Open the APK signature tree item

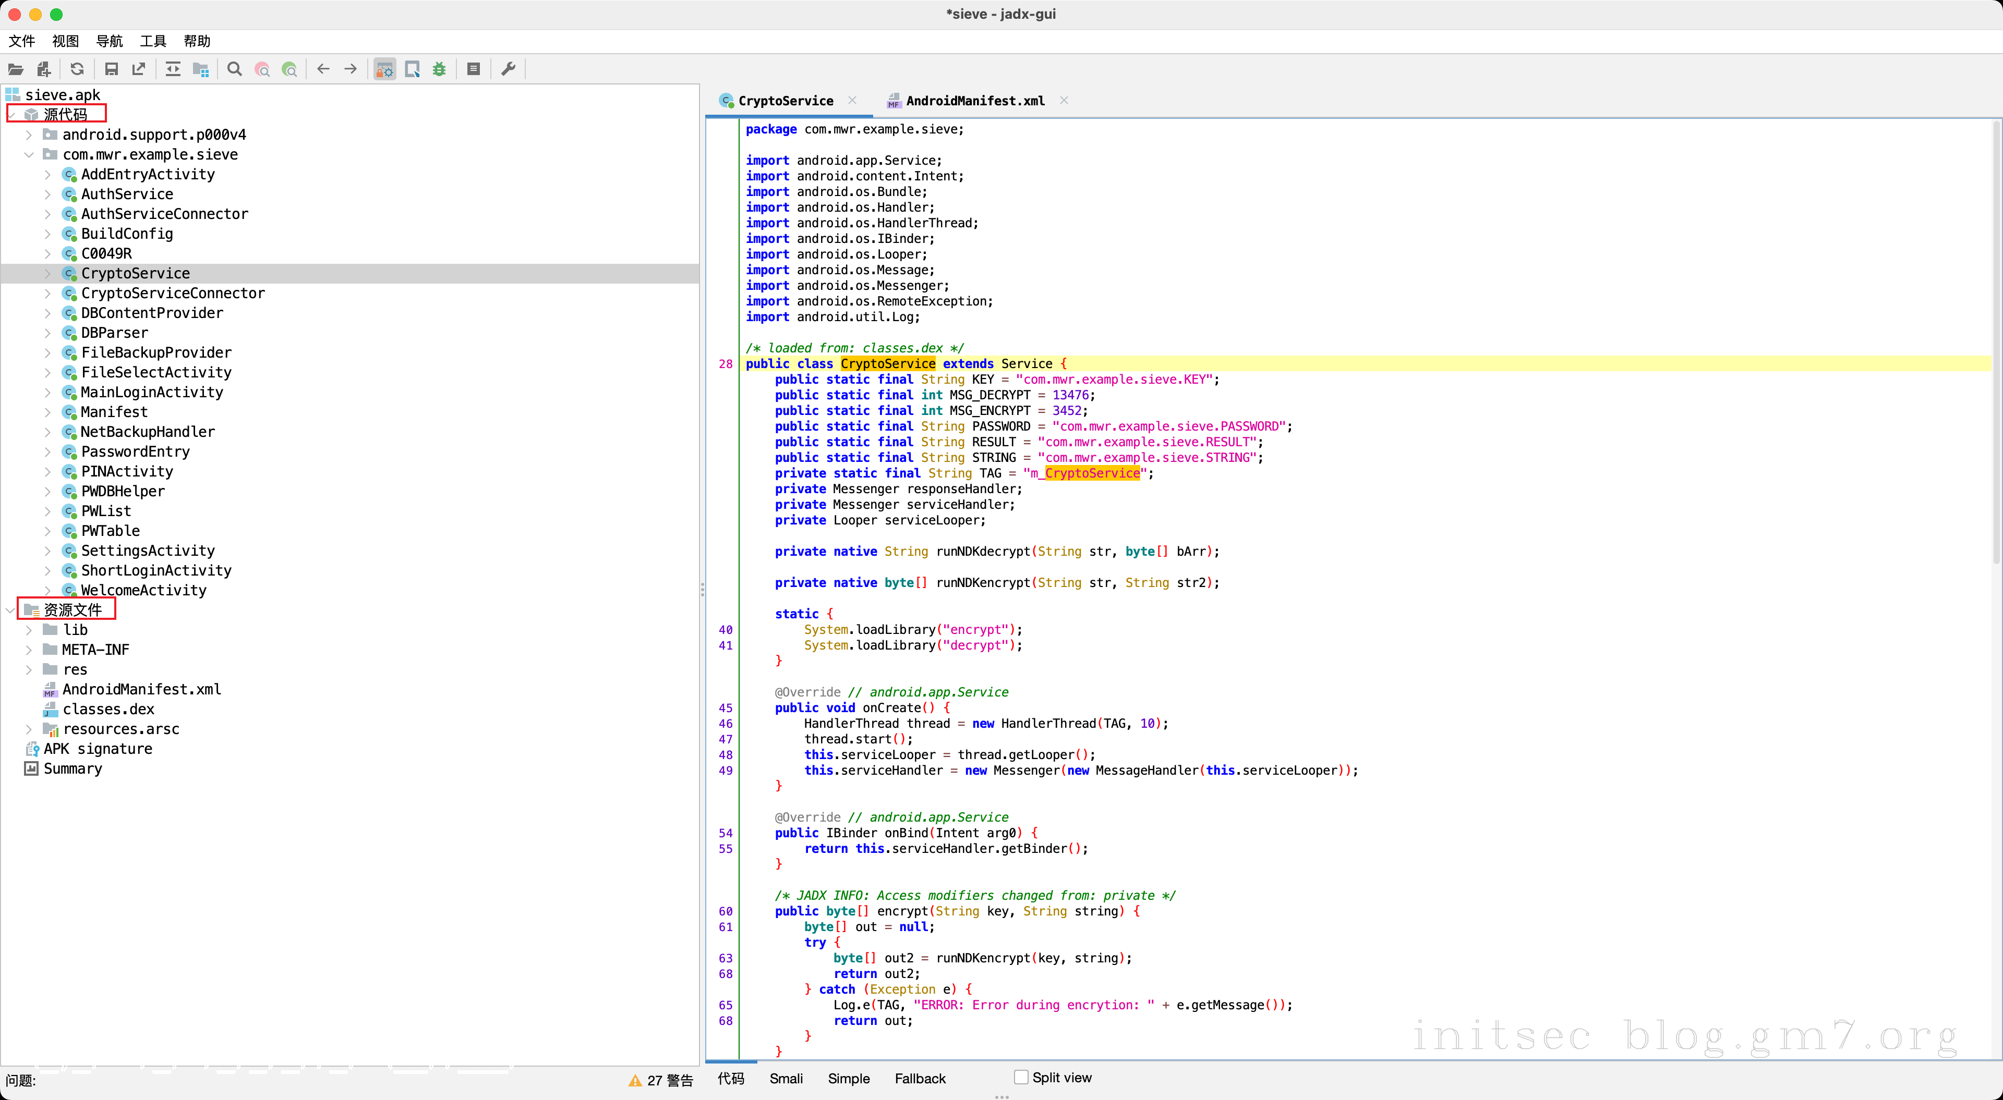pos(97,749)
